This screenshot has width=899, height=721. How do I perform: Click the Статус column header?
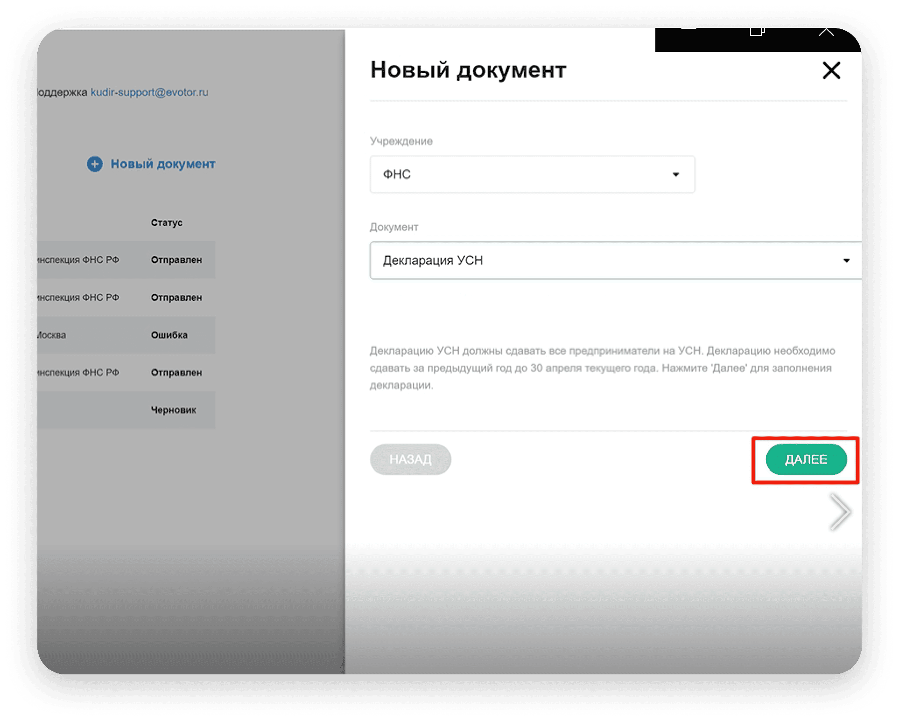166,223
